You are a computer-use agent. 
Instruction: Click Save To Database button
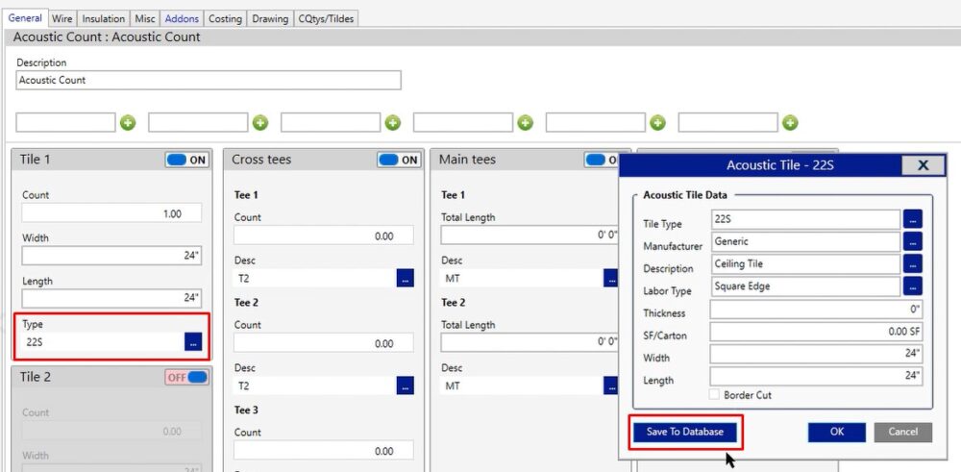point(684,433)
